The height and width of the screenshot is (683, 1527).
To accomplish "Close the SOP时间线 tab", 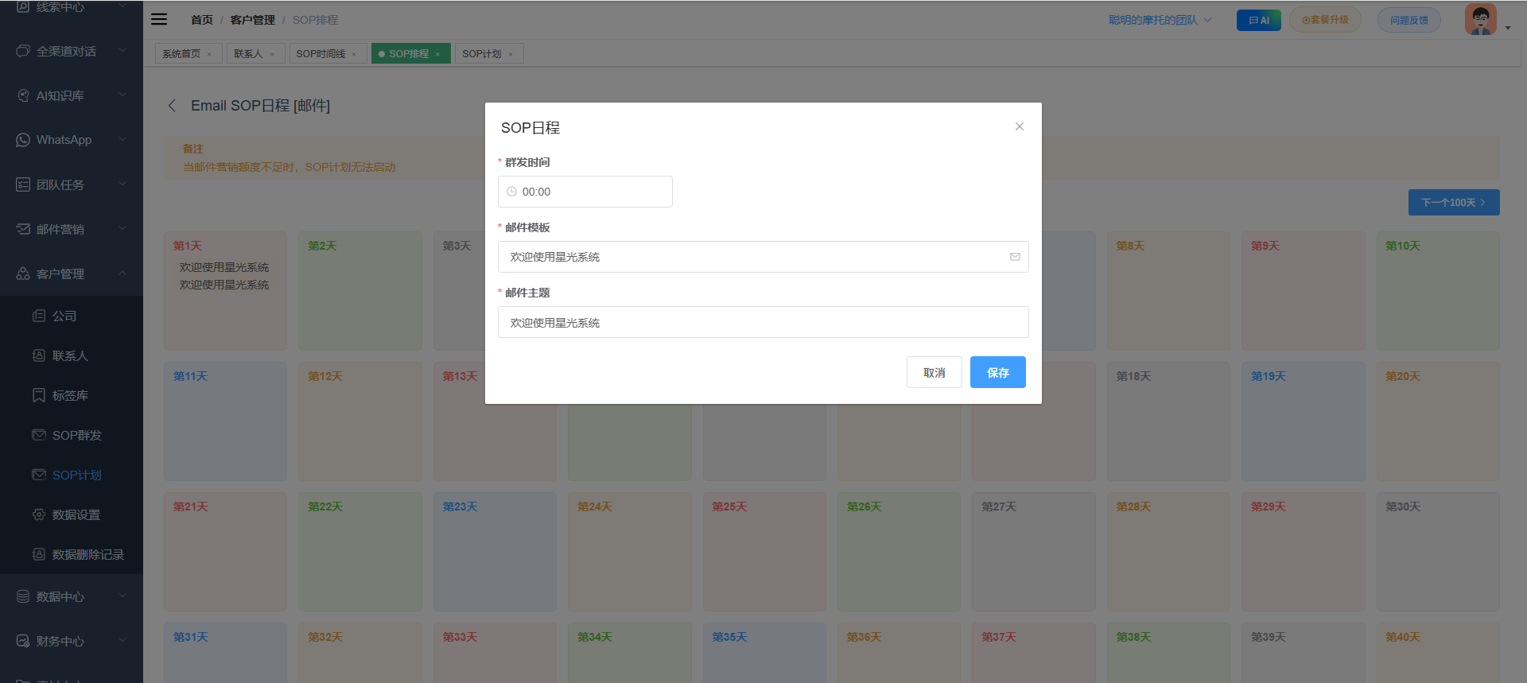I will (x=354, y=54).
